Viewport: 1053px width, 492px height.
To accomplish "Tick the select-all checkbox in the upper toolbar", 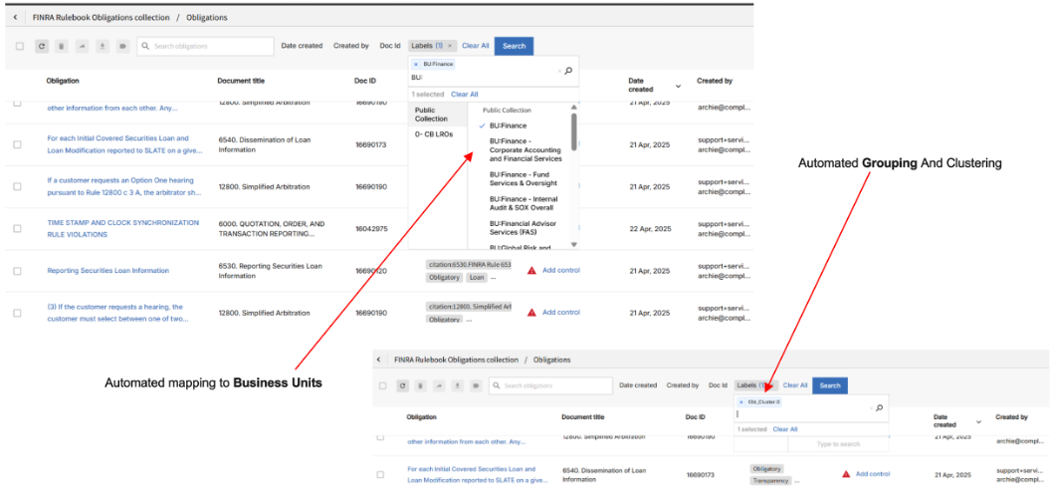I will [20, 47].
